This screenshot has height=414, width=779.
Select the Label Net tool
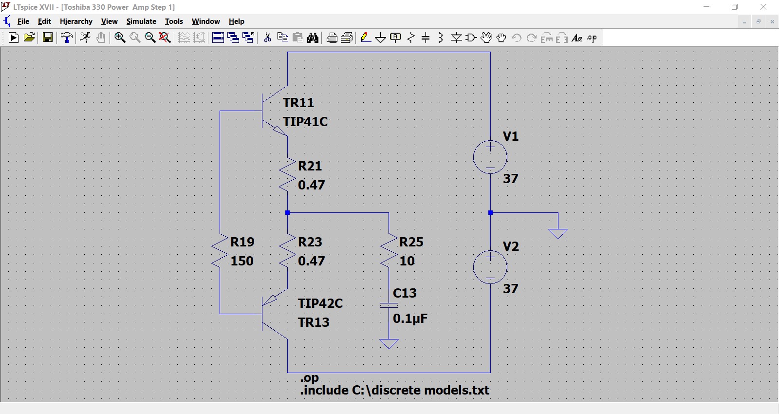(x=396, y=38)
